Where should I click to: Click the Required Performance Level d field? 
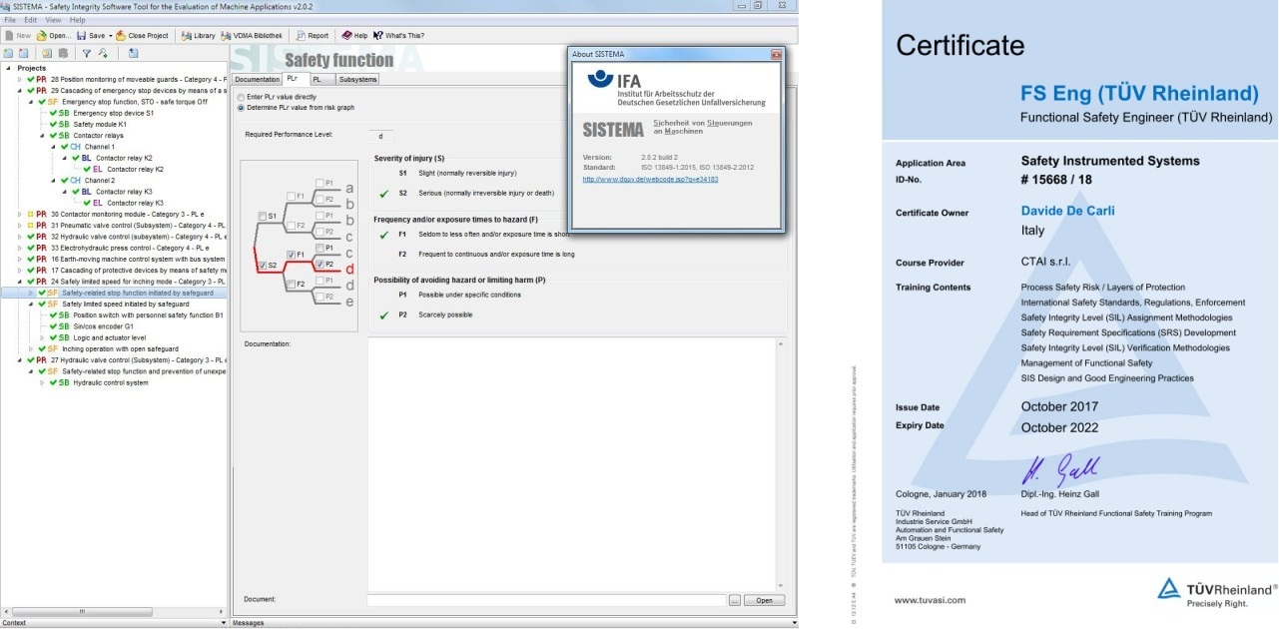coord(379,135)
